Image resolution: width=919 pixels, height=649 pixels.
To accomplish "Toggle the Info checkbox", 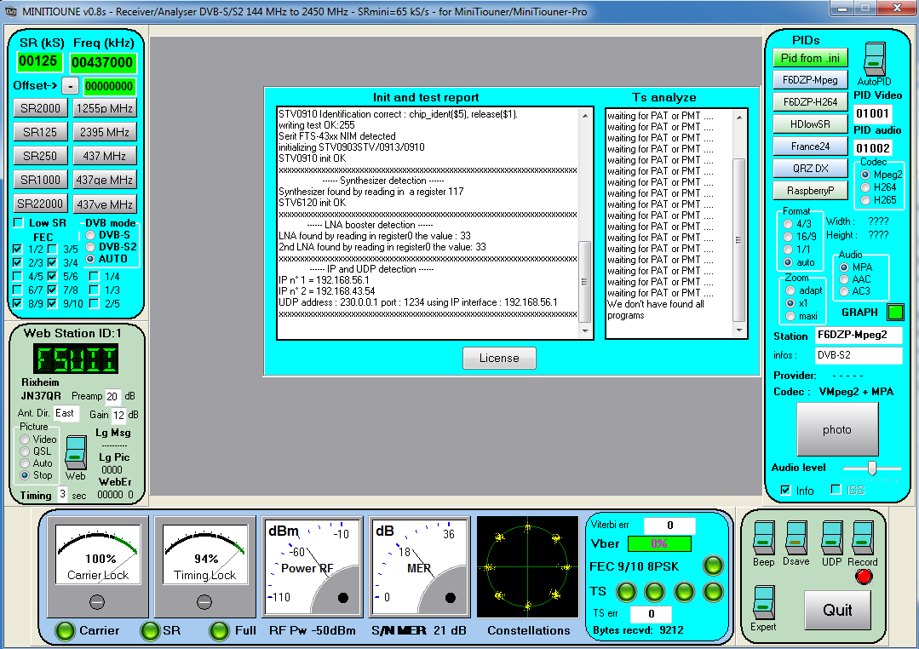I will point(785,490).
